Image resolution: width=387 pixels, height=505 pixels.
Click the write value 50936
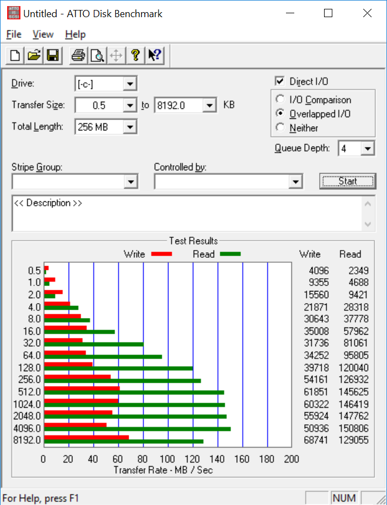(316, 428)
